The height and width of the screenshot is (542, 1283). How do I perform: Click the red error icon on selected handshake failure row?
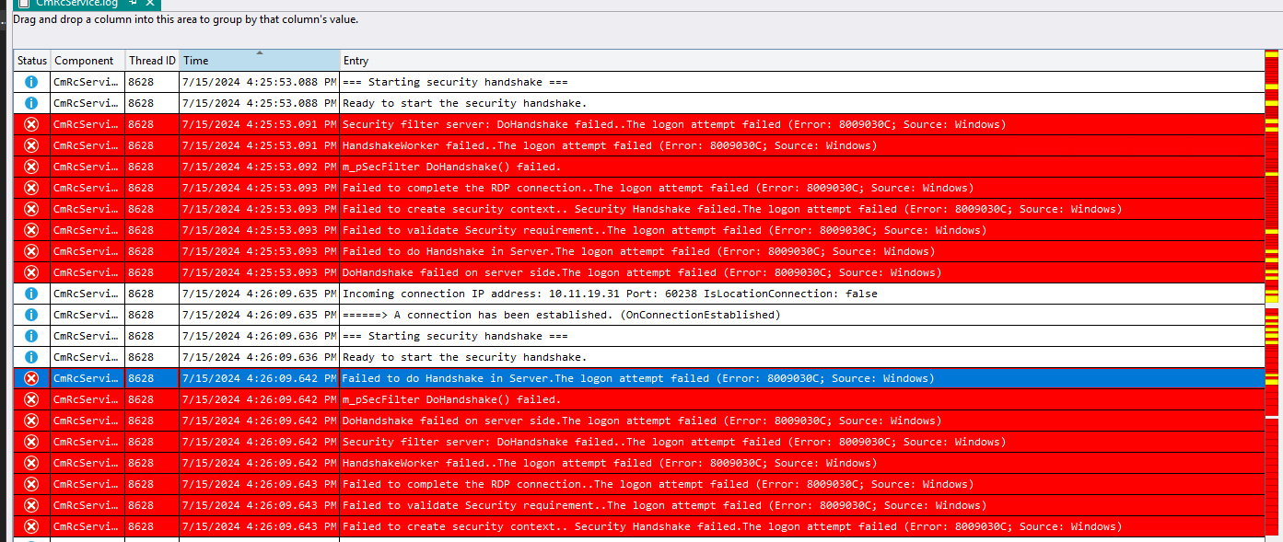pyautogui.click(x=31, y=377)
